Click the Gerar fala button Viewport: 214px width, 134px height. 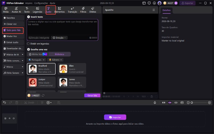coord(92,95)
